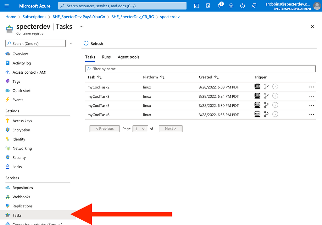Open the Directories and subscriptions filter icon
322x225 pixels.
tap(208, 6)
